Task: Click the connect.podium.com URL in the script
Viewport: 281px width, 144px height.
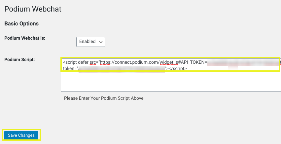Action: pos(139,62)
